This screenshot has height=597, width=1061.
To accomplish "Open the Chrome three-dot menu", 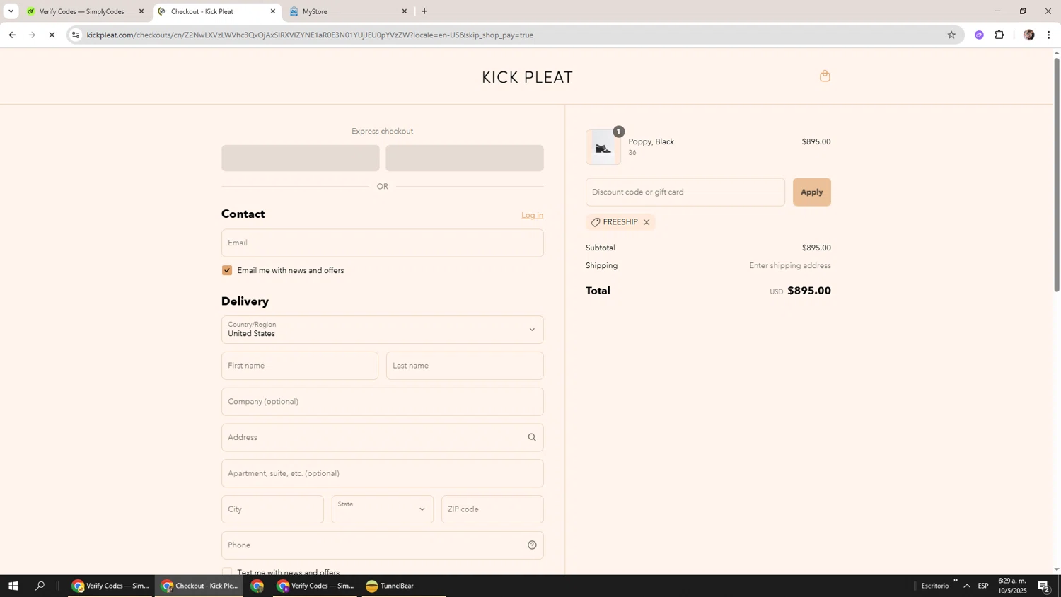I will 1049,35.
